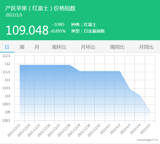Click the 2022/1/5 date under title
Screen dimensions: 160x144
click(x=14, y=15)
